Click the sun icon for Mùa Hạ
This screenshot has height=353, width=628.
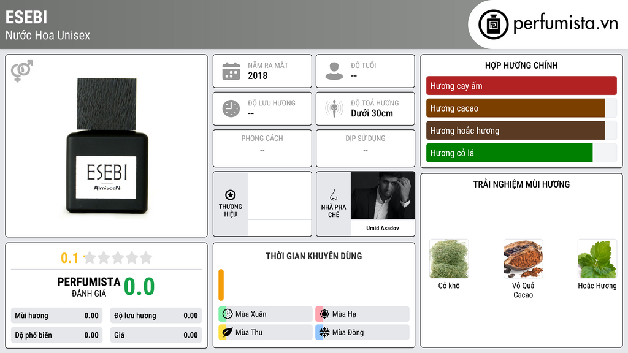324,314
